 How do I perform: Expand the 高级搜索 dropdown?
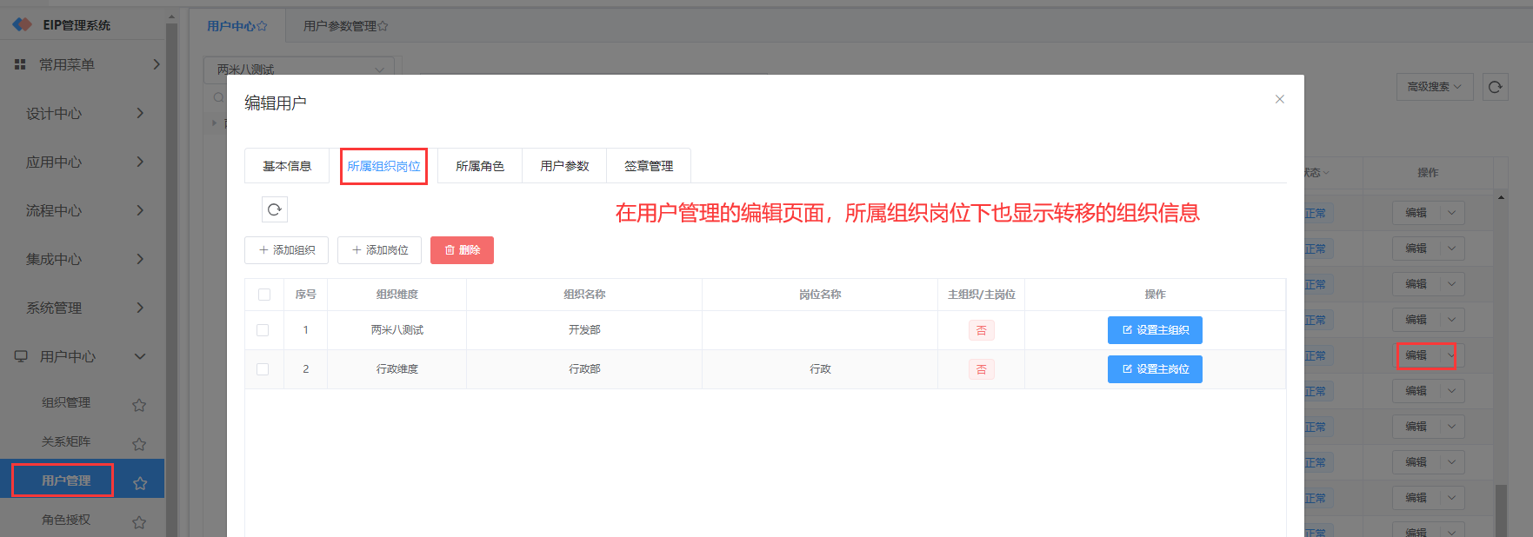tap(1434, 87)
